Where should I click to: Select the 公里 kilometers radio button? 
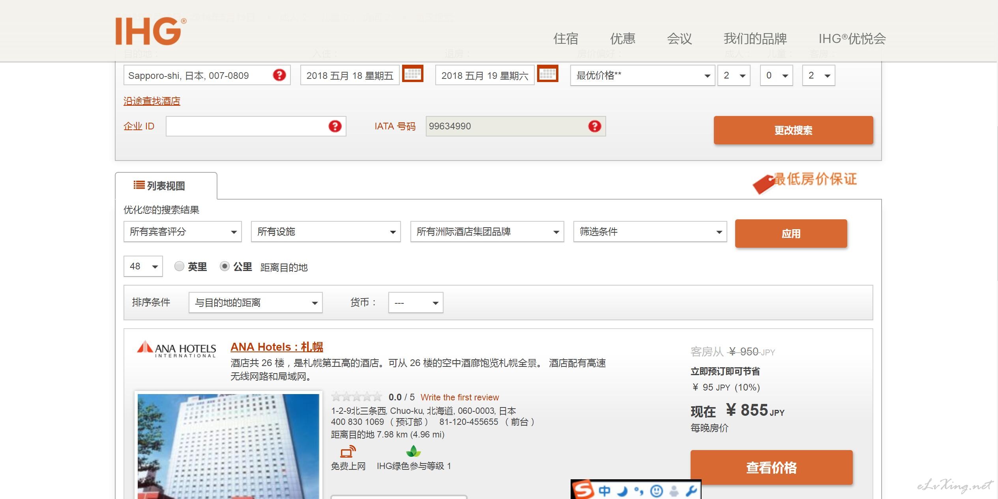coord(225,266)
